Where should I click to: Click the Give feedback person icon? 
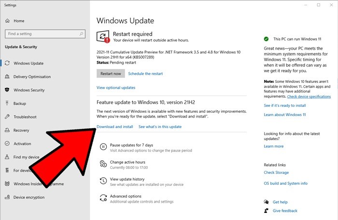point(266,210)
